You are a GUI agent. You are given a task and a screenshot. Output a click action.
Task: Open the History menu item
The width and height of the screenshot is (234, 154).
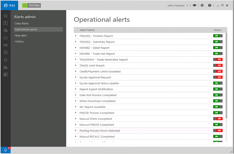pyautogui.click(x=19, y=41)
